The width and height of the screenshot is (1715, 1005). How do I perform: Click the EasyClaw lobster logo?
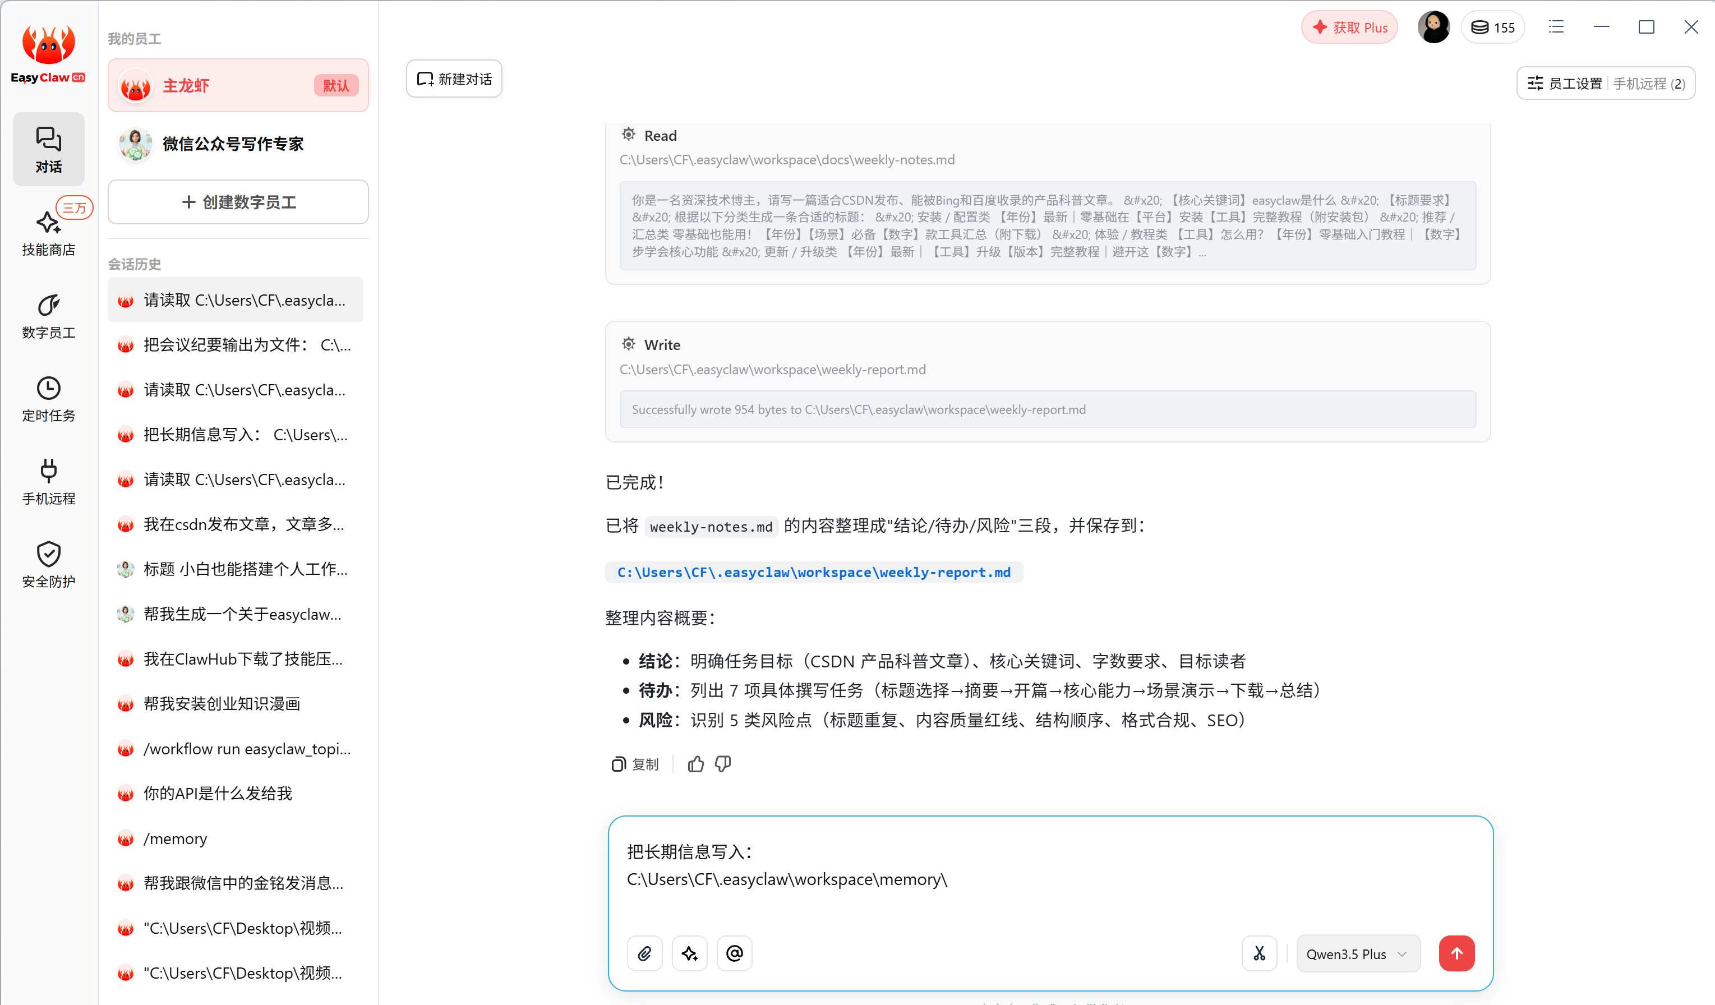pyautogui.click(x=48, y=53)
